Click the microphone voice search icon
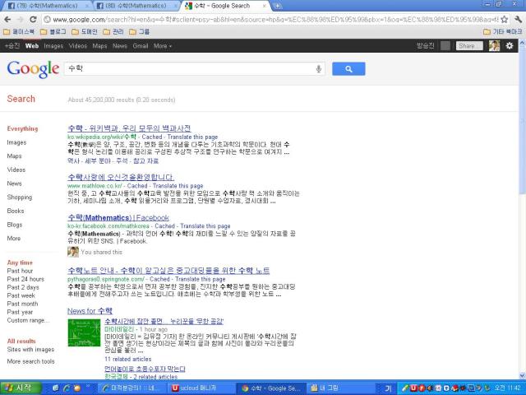Screen dimensions: 526x395 (319, 69)
